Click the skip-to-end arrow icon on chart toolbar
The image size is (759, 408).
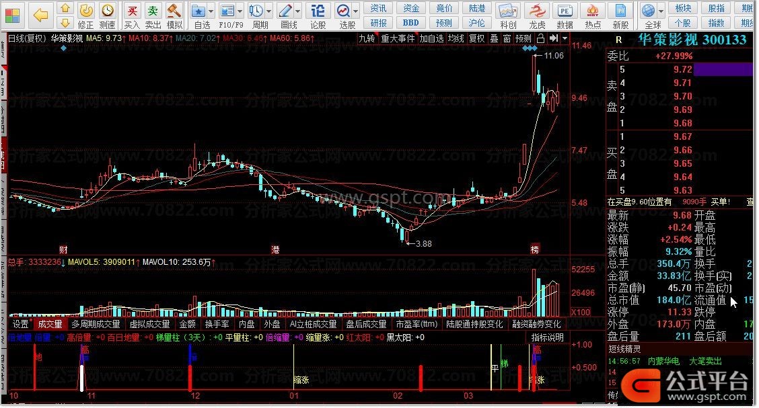click(x=554, y=38)
